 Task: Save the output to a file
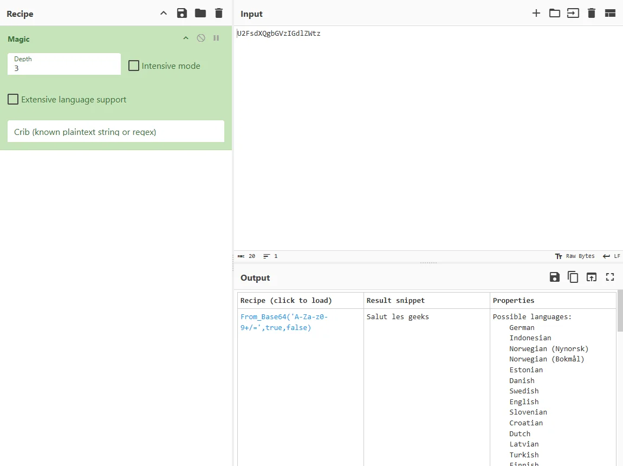pos(554,277)
